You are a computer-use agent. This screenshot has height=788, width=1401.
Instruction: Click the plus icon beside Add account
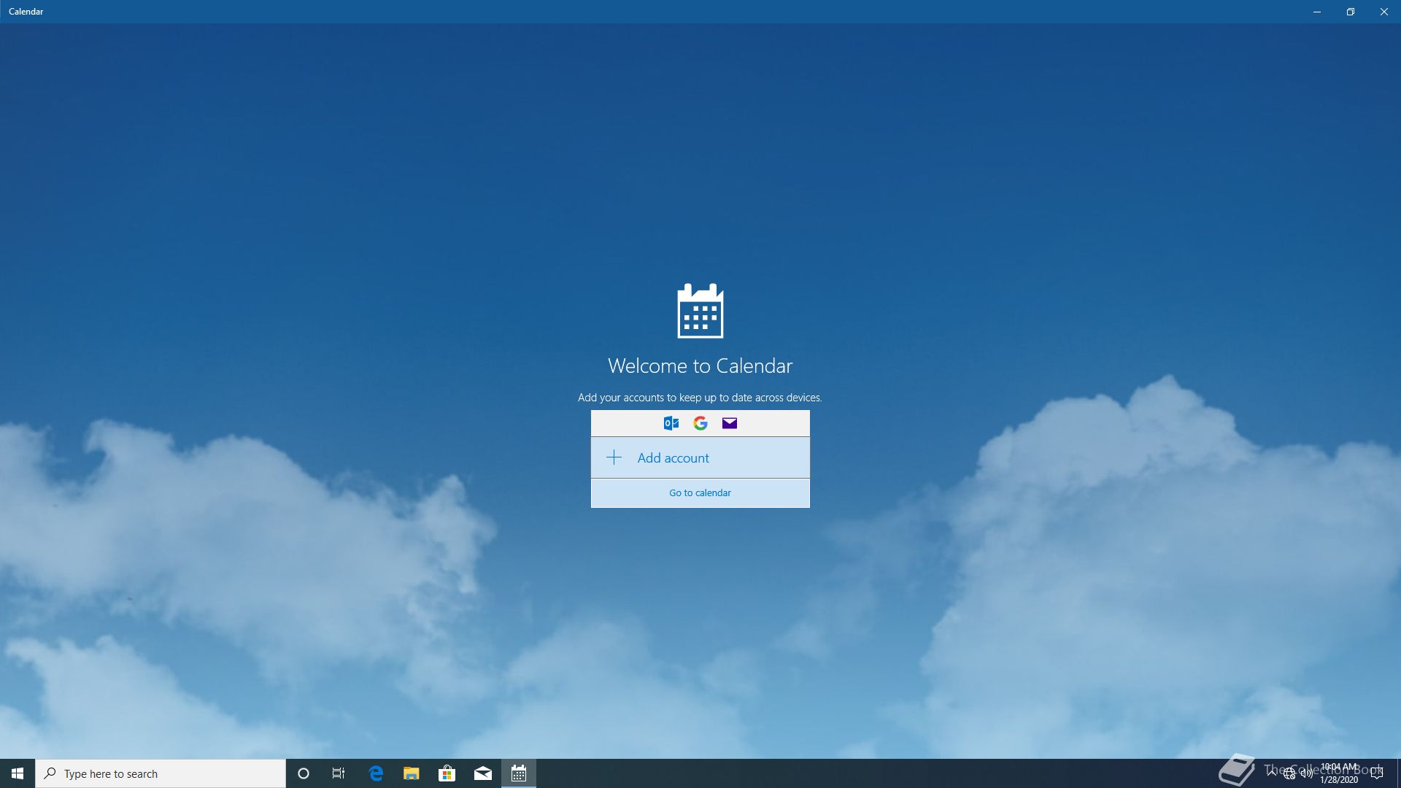pos(614,457)
